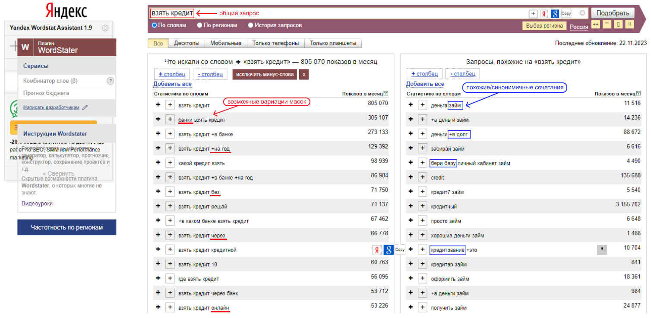Open query взять кредит решай
The width and height of the screenshot is (651, 318).
pyautogui.click(x=203, y=206)
